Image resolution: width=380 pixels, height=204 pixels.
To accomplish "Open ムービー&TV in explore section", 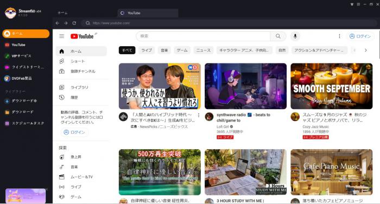I will click(81, 177).
